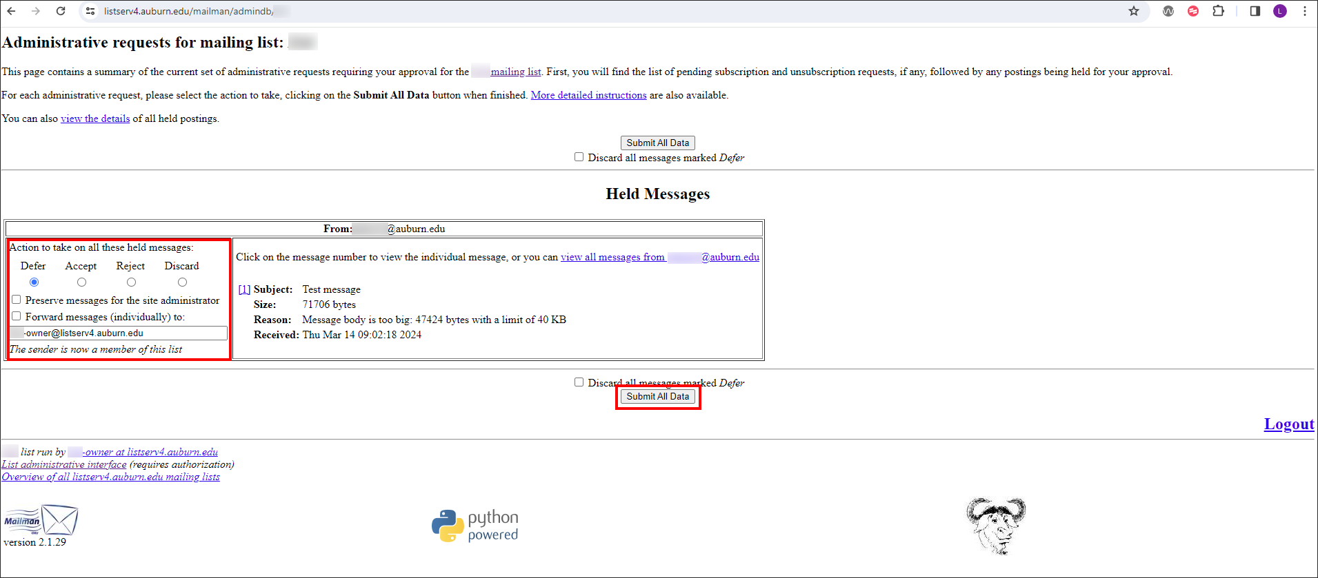Open the view the details link

pos(95,118)
